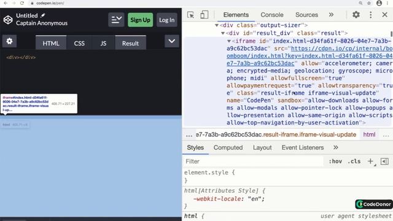Click the "en" property value
The image size is (393, 221).
[254, 199]
